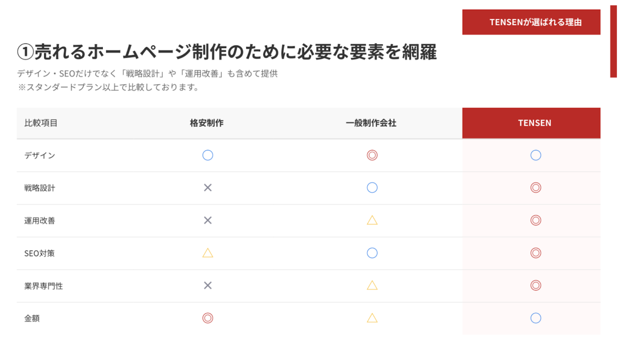Click X mark for 格安制作 戦略設計
Image resolution: width=625 pixels, height=342 pixels.
coord(208,188)
